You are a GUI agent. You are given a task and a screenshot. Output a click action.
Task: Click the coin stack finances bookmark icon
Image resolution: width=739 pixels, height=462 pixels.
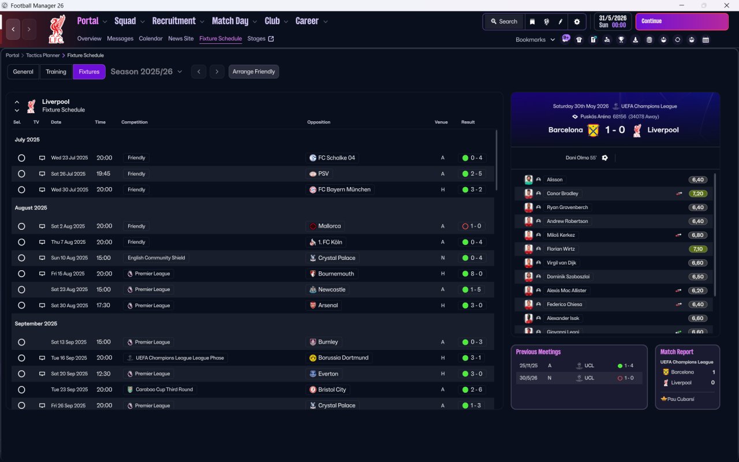tap(650, 40)
